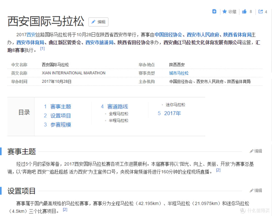Click the like count 8
Image resolution: width=272 pixels, height=216 pixels.
[x=251, y=12]
